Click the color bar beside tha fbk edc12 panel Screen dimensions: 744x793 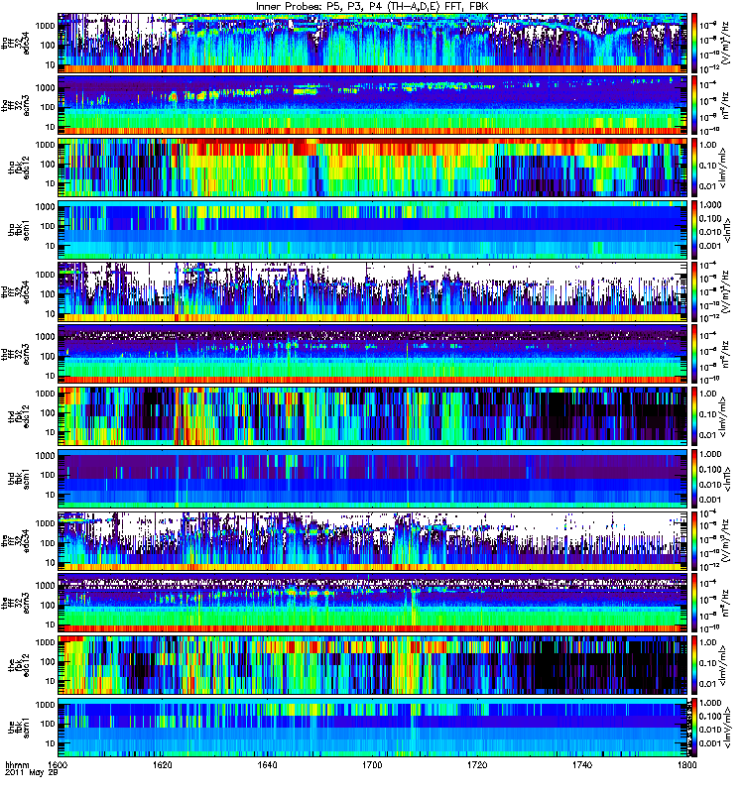(693, 168)
